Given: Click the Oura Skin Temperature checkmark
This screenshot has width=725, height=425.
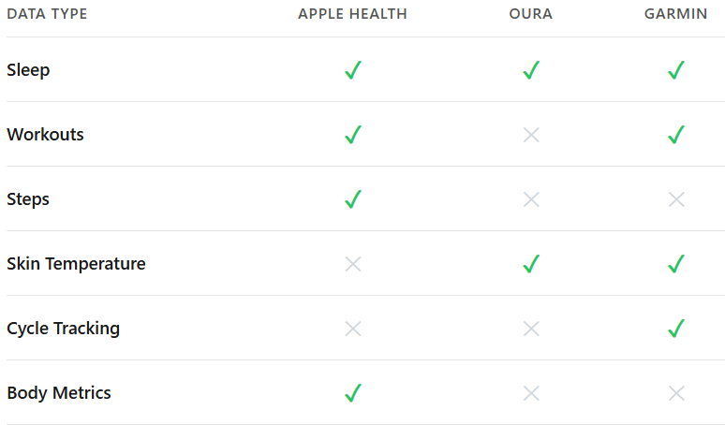Looking at the screenshot, I should tap(531, 264).
